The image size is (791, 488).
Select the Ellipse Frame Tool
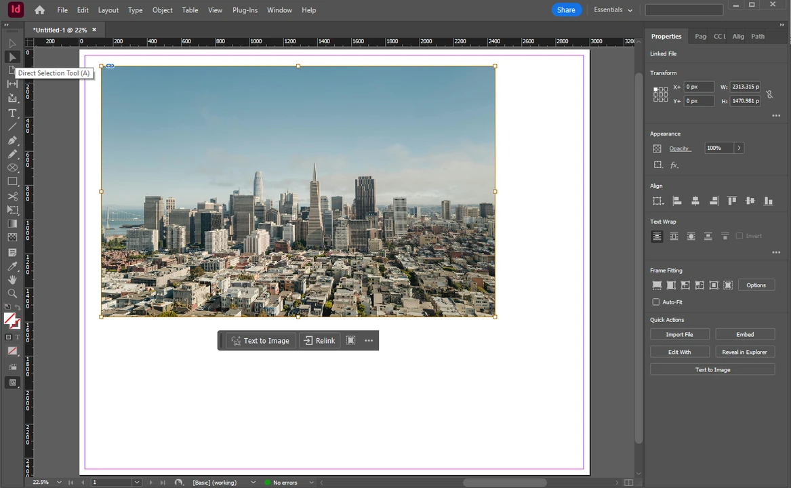[13, 167]
